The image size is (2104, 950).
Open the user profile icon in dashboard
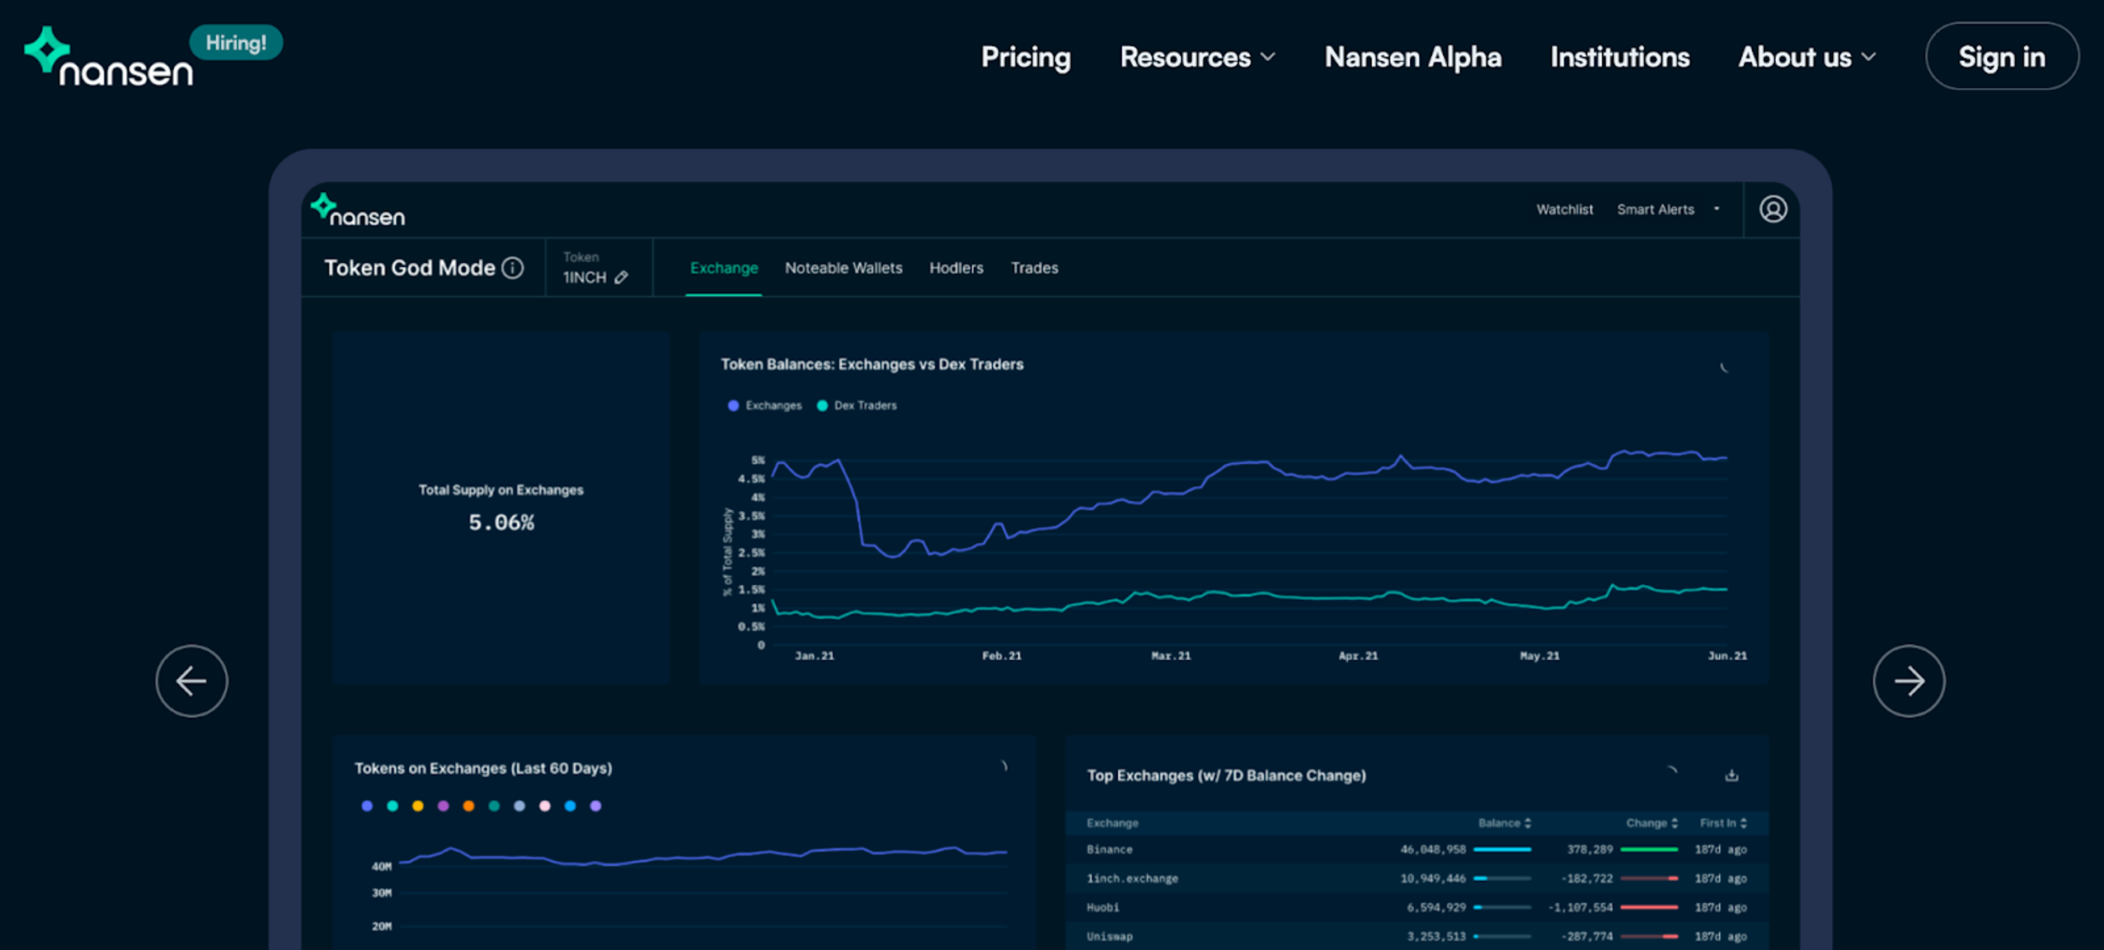[1773, 210]
